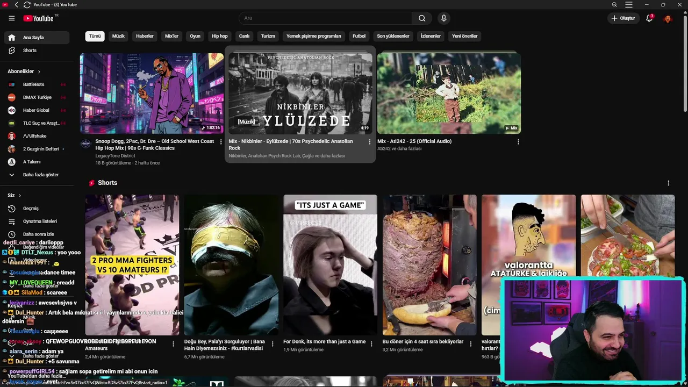
Task: Go to Shorts in sidebar
Action: coord(37,51)
